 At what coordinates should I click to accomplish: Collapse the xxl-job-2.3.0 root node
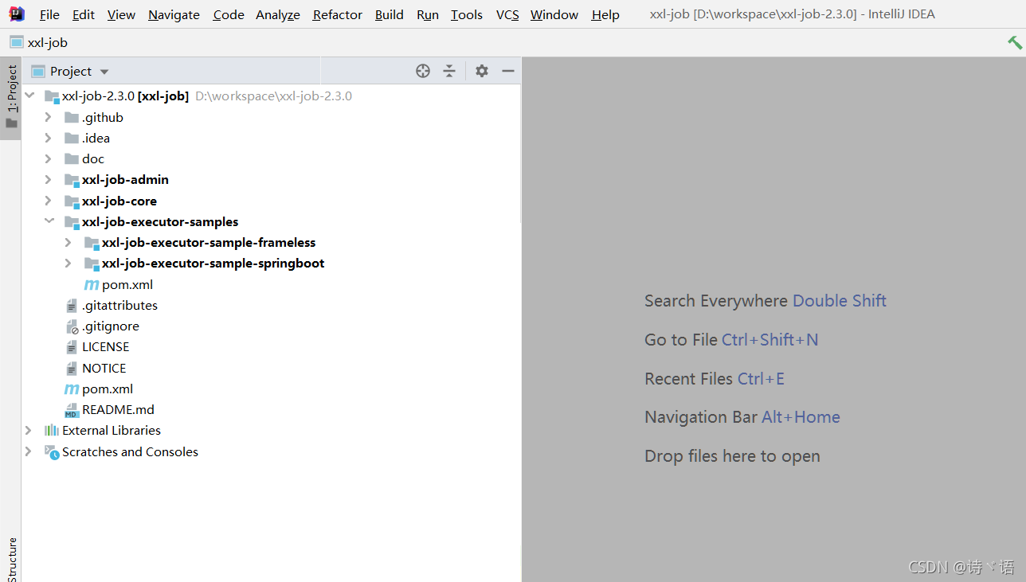(x=29, y=96)
